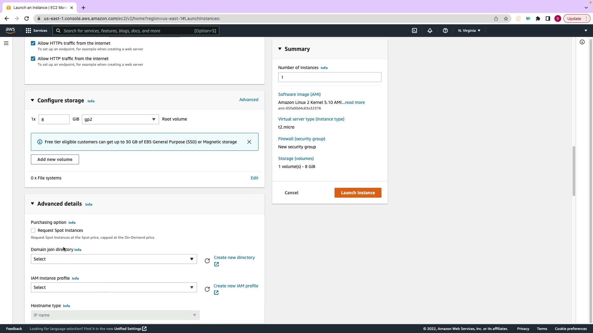
Task: Open the notifications bell
Action: pyautogui.click(x=430, y=31)
